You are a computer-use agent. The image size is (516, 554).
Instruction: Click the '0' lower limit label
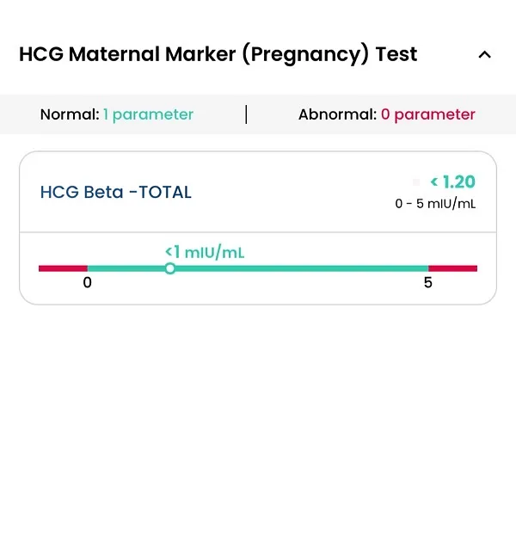click(x=87, y=283)
